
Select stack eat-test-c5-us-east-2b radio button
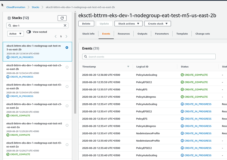(x=67, y=67)
